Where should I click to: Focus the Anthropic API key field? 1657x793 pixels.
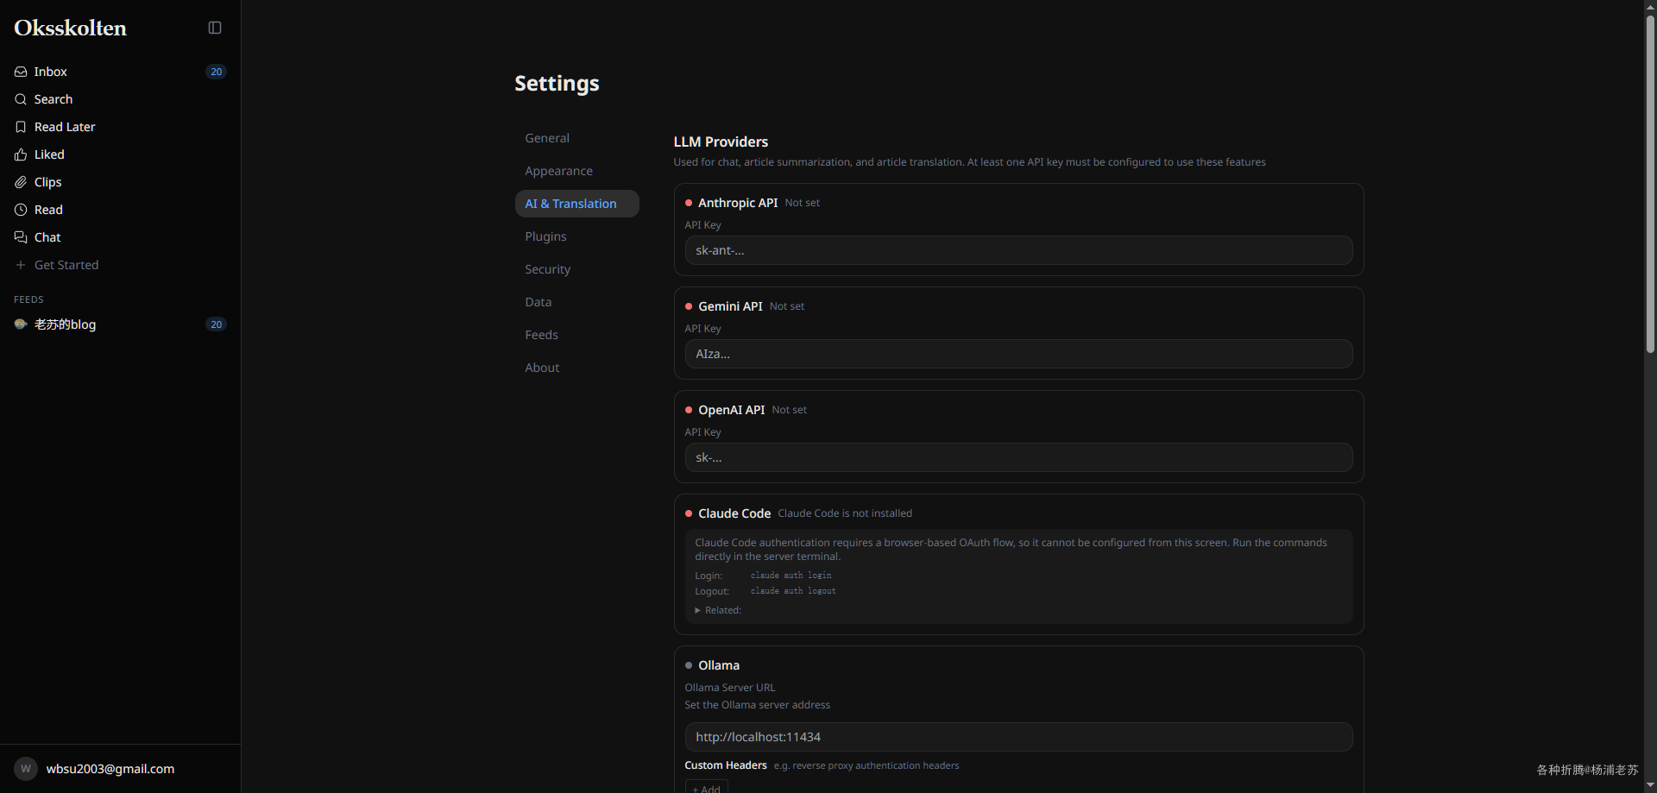coord(1018,250)
